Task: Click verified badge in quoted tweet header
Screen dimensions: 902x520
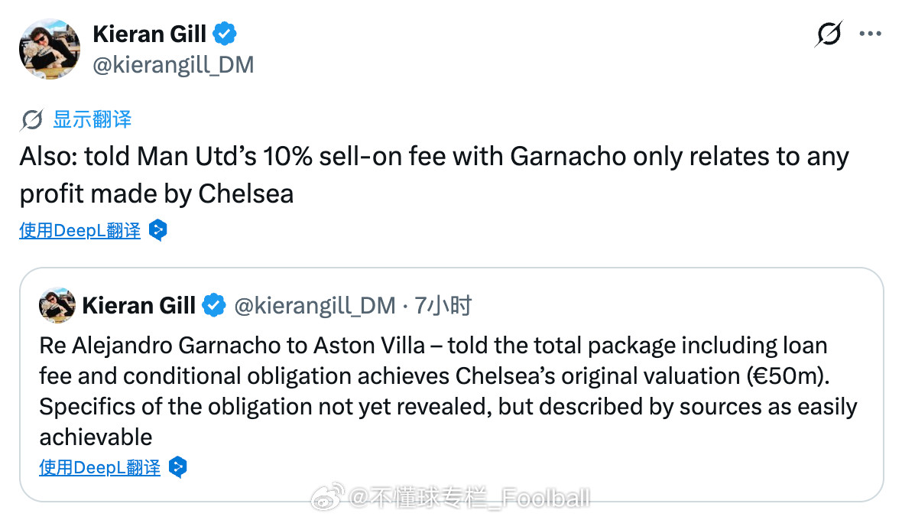Action: click(x=214, y=305)
